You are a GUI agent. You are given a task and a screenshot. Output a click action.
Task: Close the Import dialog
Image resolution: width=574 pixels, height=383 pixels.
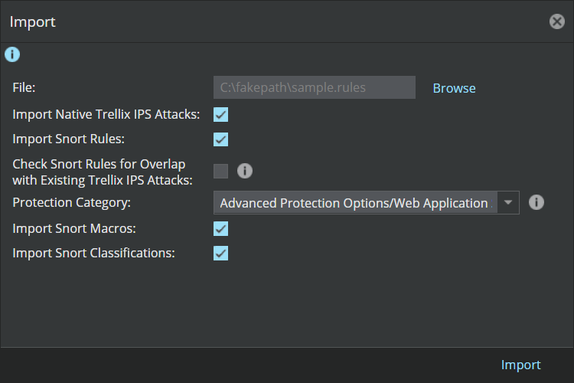(557, 21)
